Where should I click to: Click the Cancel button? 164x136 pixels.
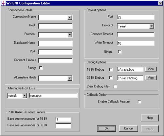(128, 129)
